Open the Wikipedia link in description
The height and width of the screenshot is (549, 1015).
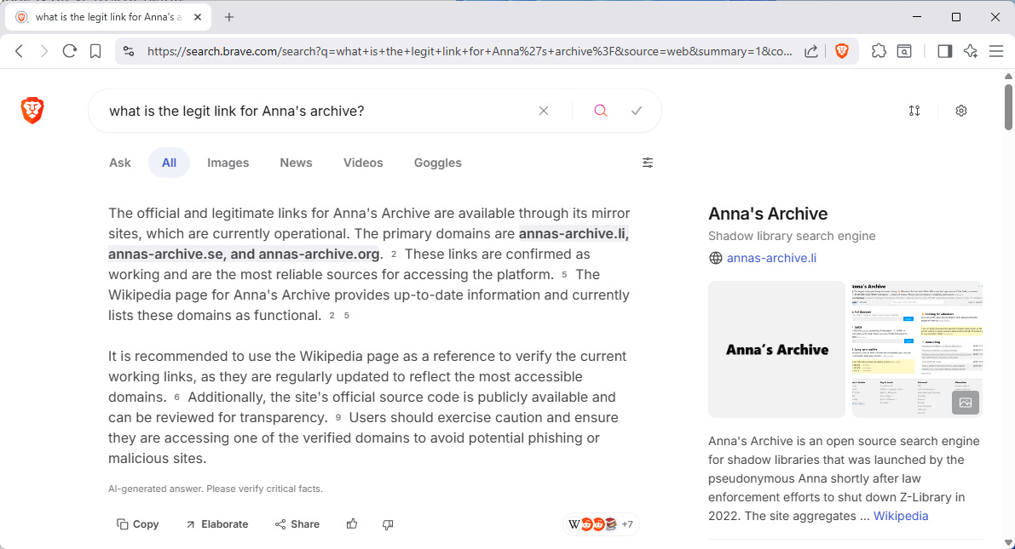tap(901, 515)
